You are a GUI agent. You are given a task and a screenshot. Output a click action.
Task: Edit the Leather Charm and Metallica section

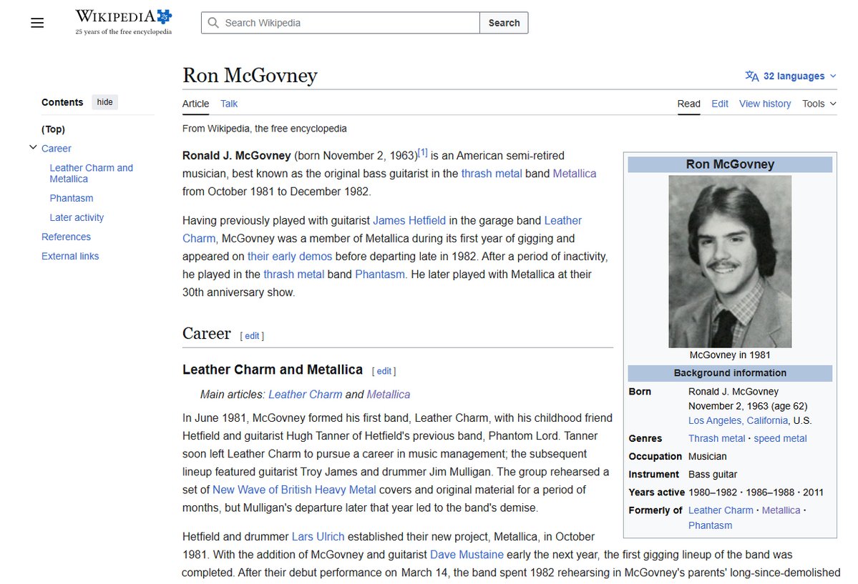pyautogui.click(x=384, y=371)
